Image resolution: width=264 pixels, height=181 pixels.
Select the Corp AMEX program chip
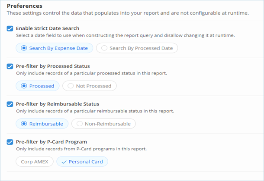pyautogui.click(x=35, y=162)
